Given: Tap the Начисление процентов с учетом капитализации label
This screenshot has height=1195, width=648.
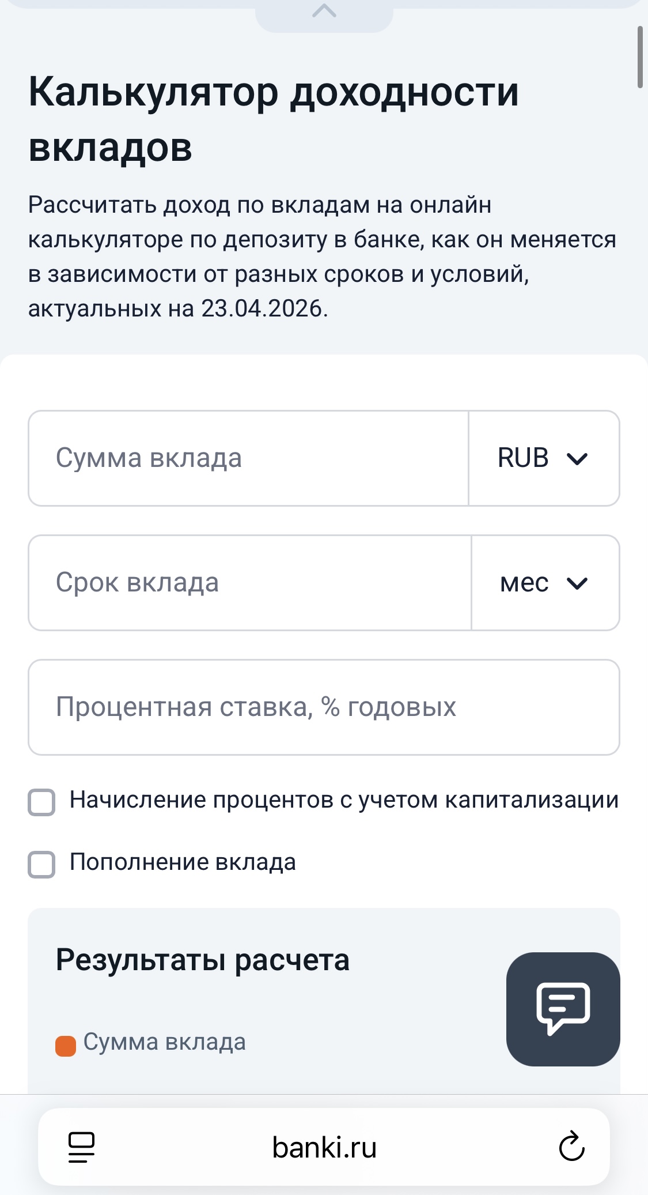Looking at the screenshot, I should [344, 800].
